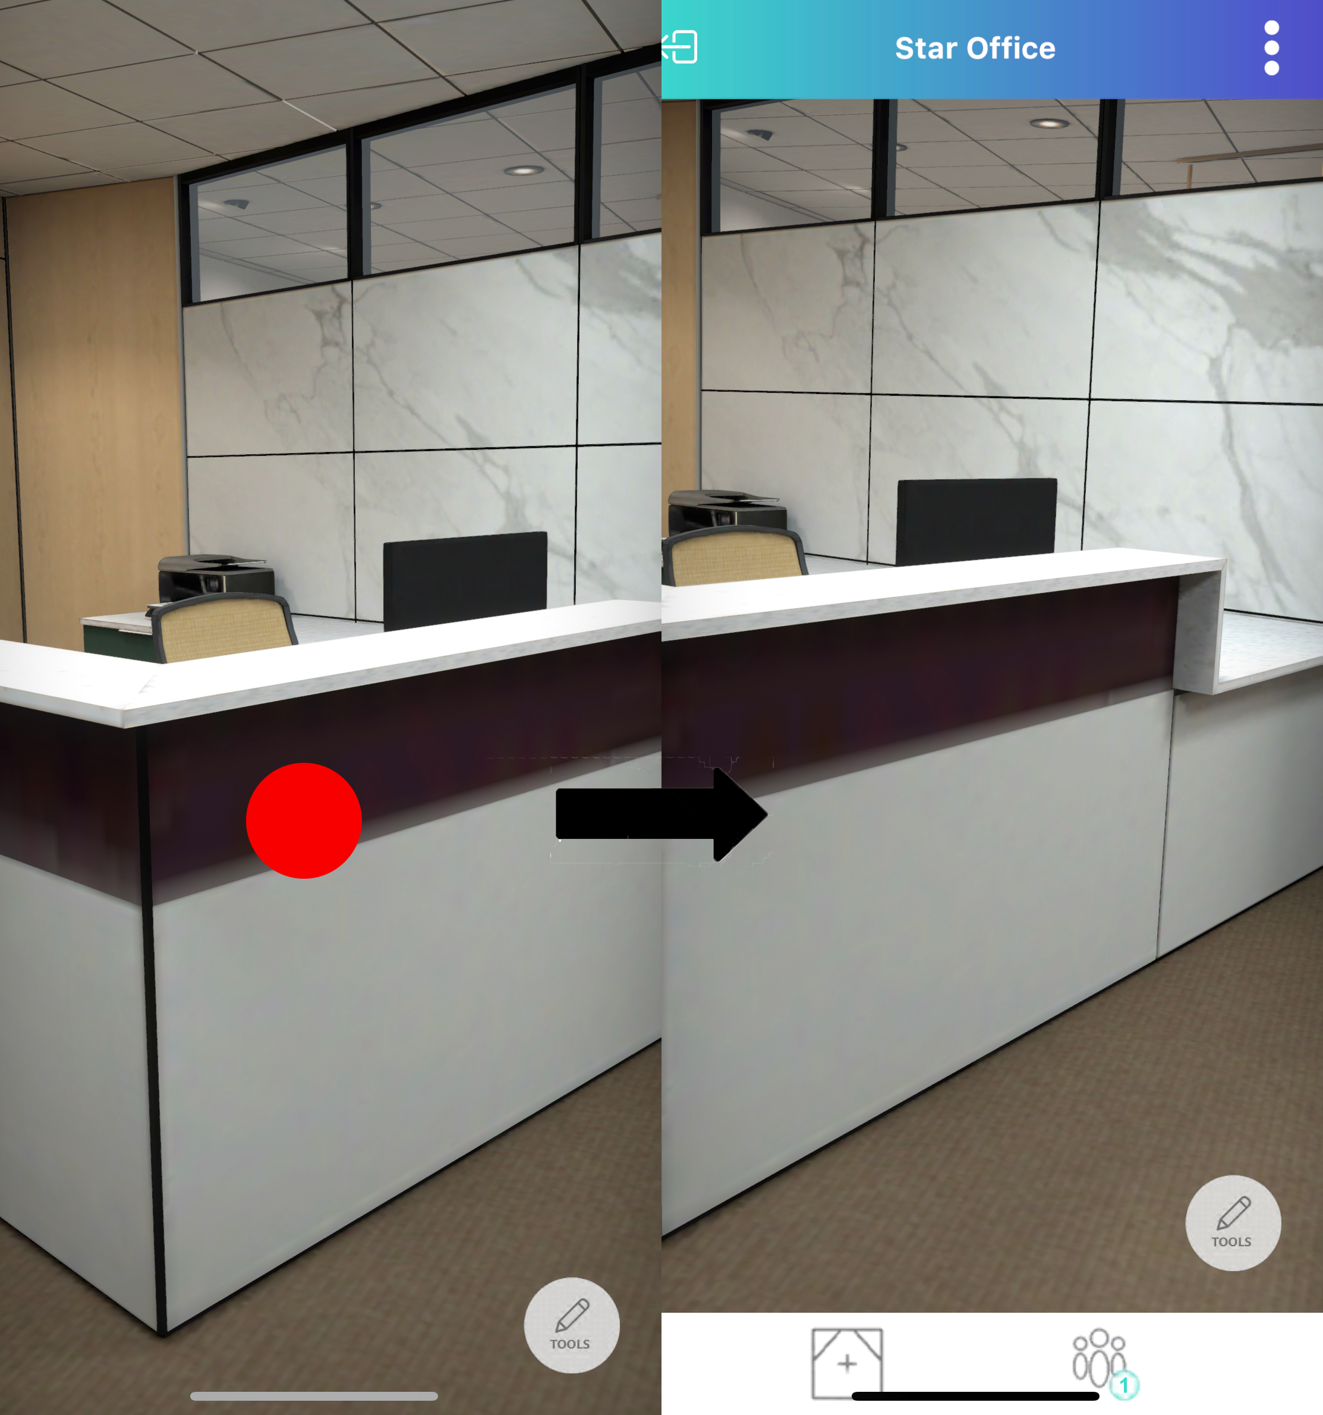Click the before-photo on left side
This screenshot has height=1415, width=1323.
coord(330,707)
